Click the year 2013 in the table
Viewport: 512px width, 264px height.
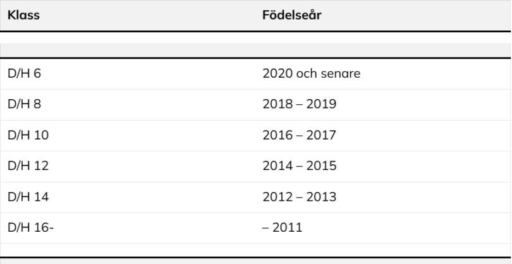click(320, 196)
